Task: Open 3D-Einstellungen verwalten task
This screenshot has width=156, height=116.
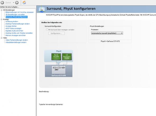Action: [x=15, y=14]
